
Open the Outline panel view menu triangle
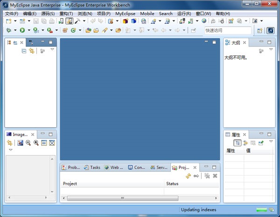tap(271, 50)
